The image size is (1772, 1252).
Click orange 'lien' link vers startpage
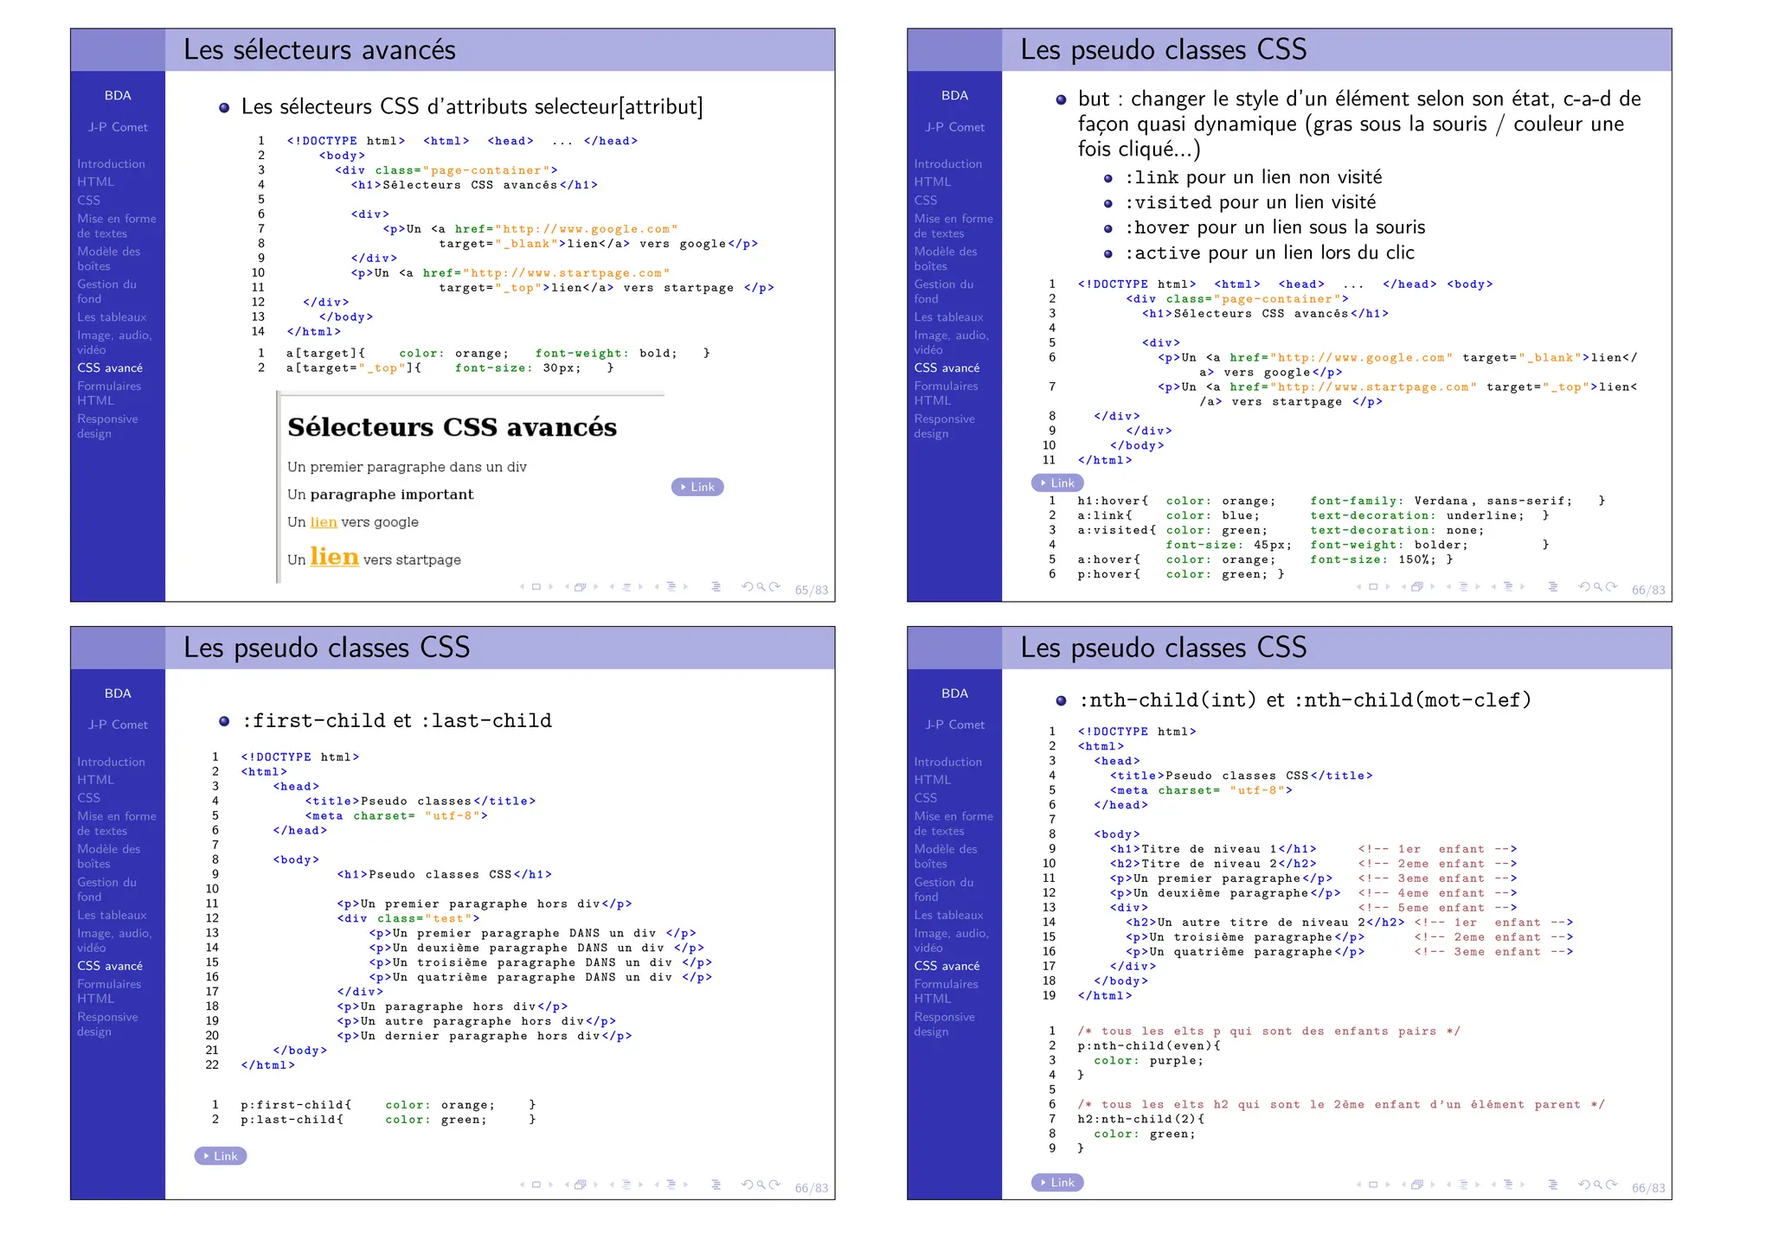coord(334,557)
